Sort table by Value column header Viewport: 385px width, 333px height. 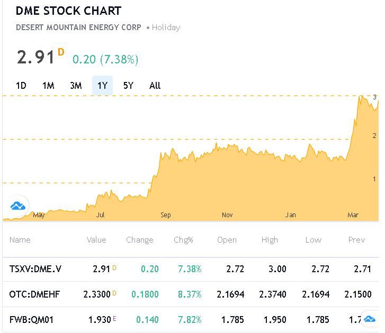[x=96, y=240]
